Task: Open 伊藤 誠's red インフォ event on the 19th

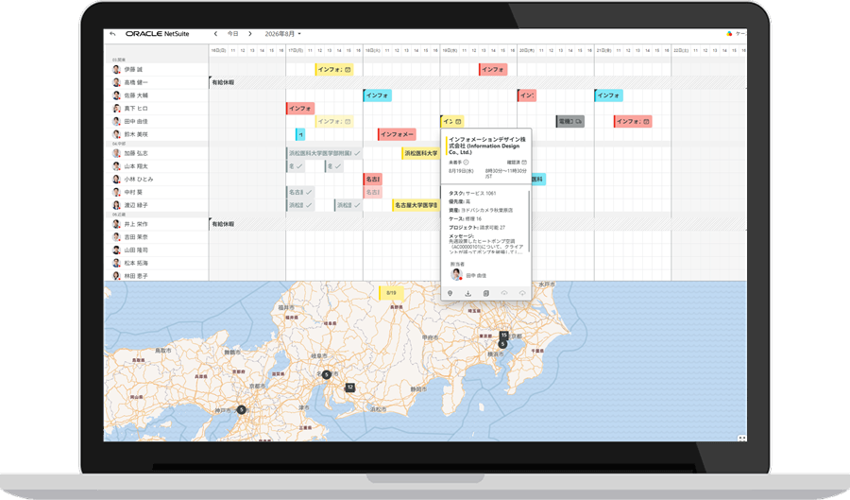Action: 493,69
